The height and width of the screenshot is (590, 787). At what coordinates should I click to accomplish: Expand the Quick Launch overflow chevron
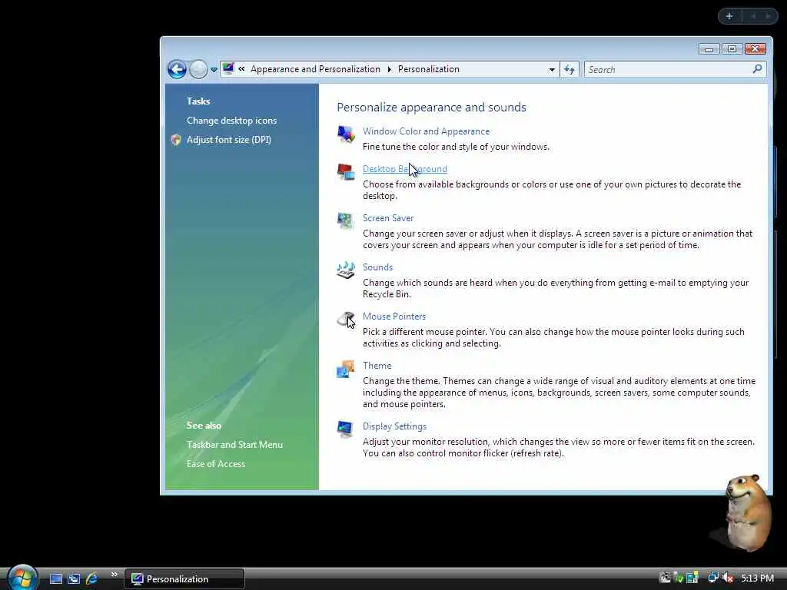click(114, 575)
